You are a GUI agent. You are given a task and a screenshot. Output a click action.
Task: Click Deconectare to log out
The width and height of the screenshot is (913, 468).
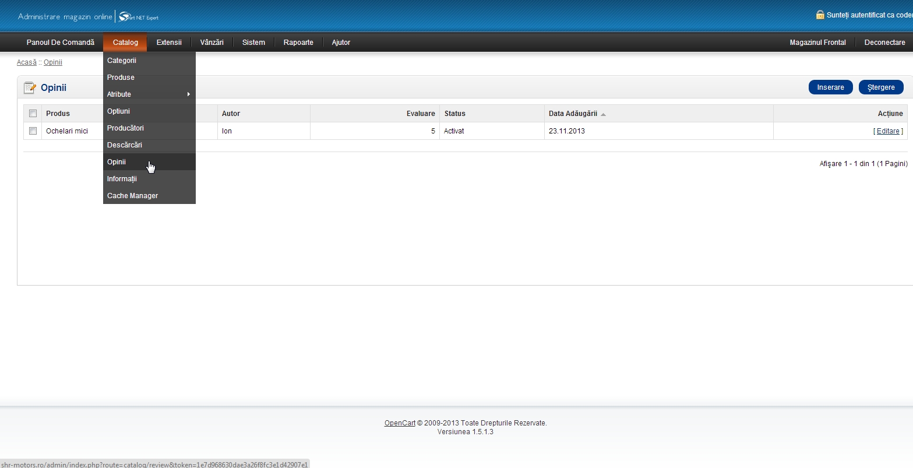[884, 43]
